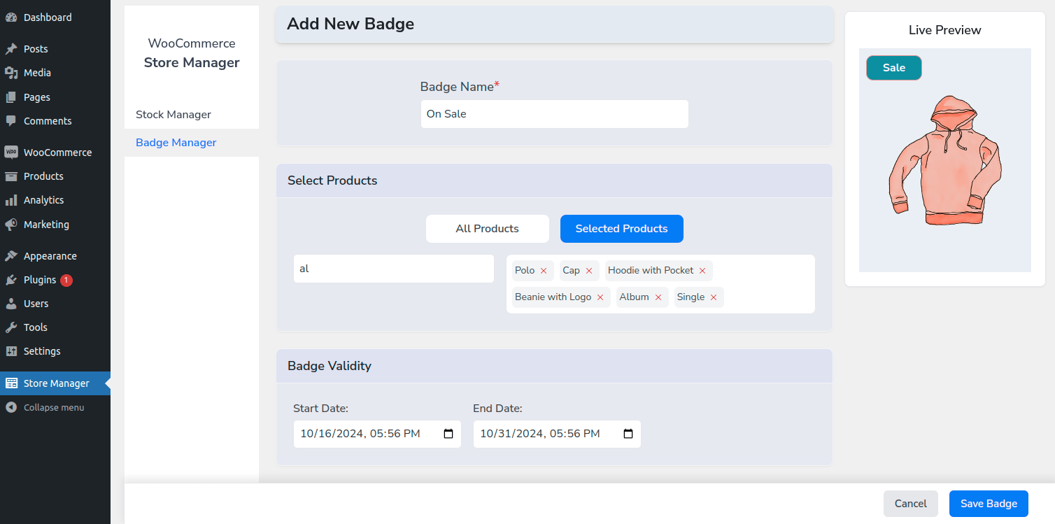Open the Media library sidebar icon
Viewport: 1055px width, 524px height.
click(x=13, y=72)
